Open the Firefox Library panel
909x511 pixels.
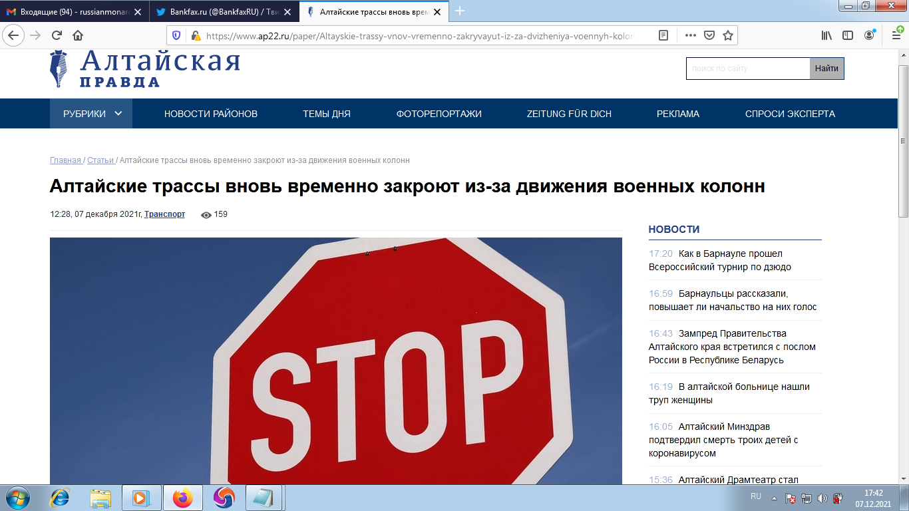pyautogui.click(x=828, y=36)
